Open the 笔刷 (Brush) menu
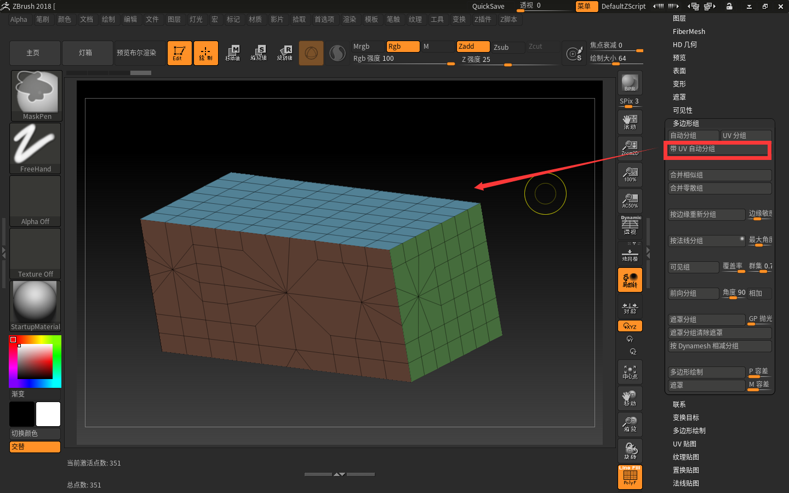This screenshot has height=493, width=789. (x=43, y=19)
